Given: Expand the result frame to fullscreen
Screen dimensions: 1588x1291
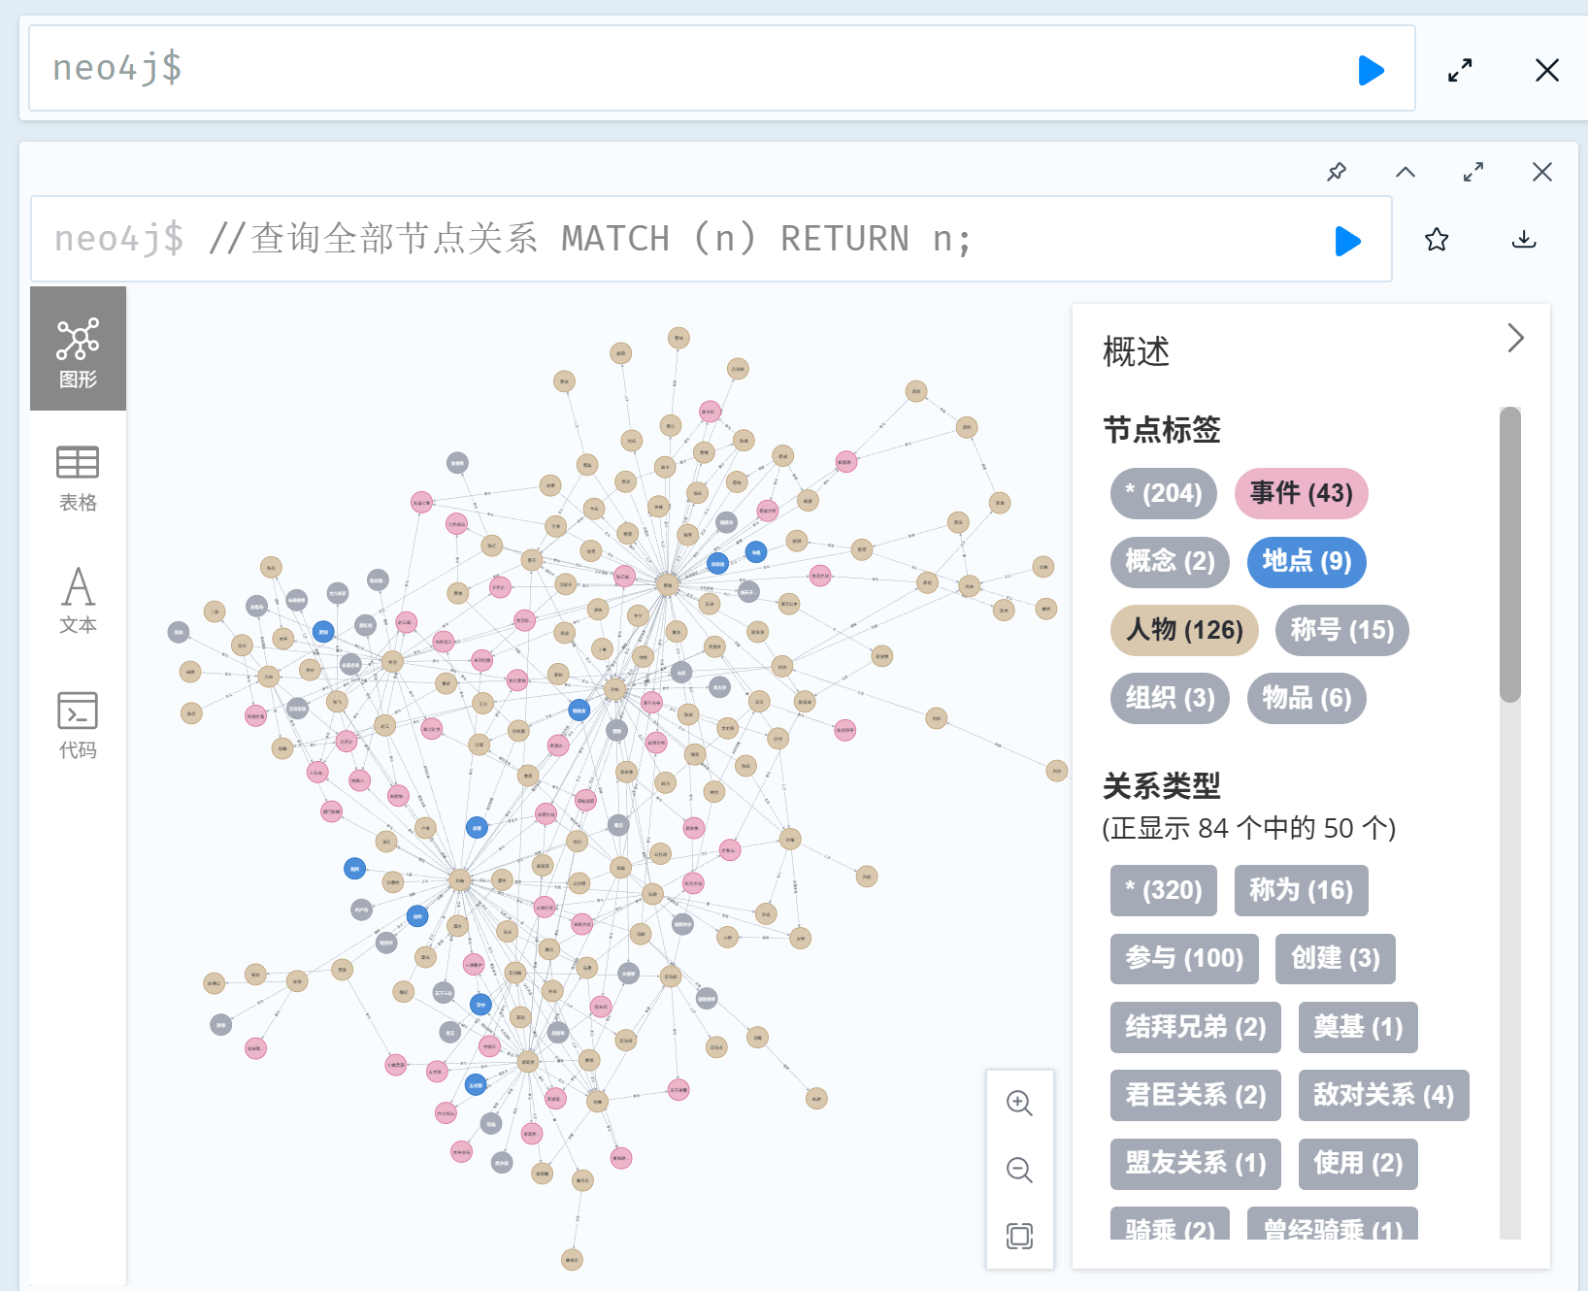Looking at the screenshot, I should click(x=1472, y=172).
